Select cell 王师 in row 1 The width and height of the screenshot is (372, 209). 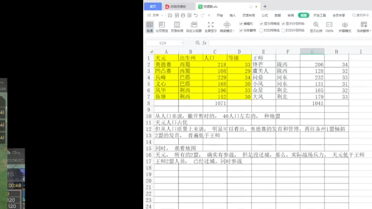(263, 58)
